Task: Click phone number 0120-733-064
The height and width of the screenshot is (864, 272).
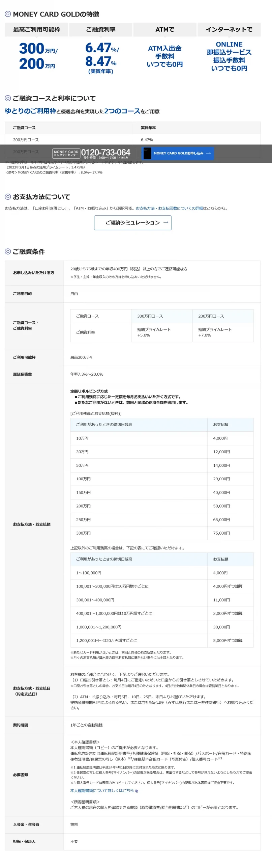Action: (x=105, y=152)
